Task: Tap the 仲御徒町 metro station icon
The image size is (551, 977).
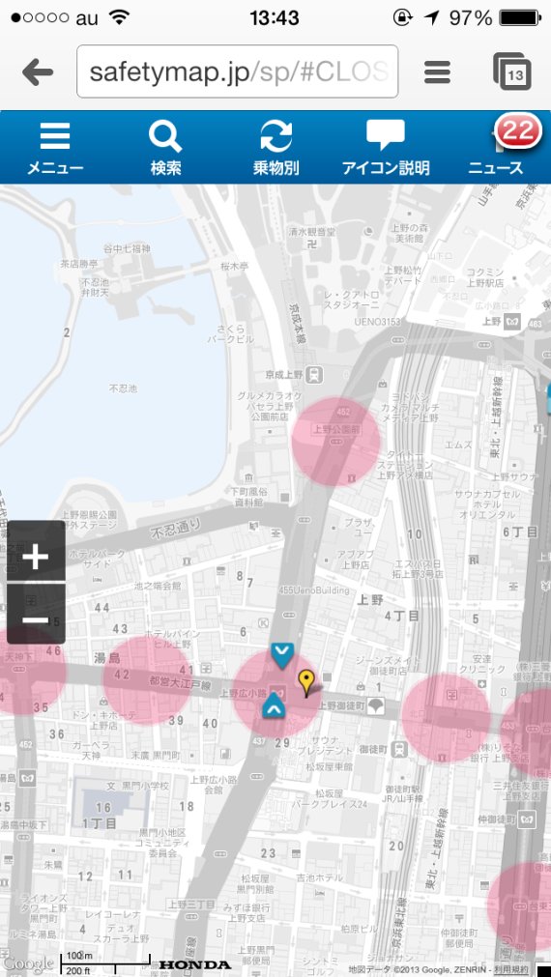Action: click(527, 818)
